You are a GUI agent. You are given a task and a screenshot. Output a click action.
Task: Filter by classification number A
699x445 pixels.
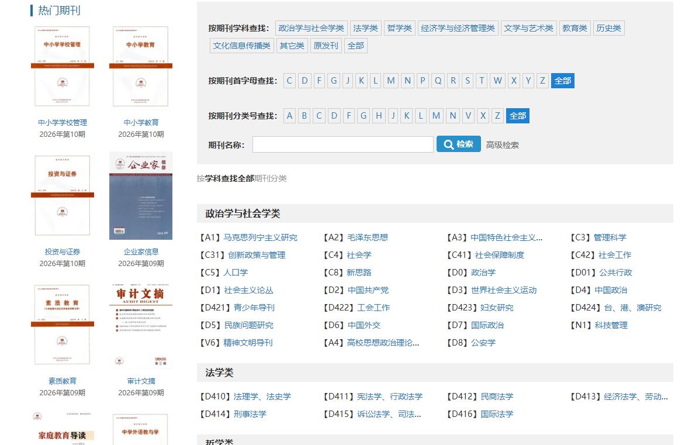click(290, 116)
